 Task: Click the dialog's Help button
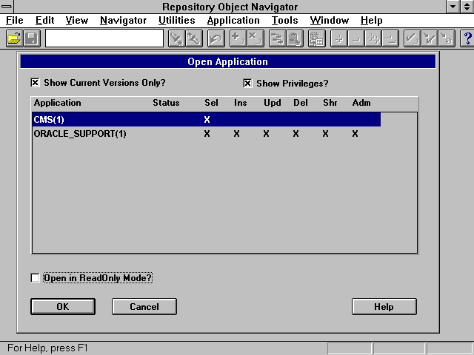(x=384, y=306)
